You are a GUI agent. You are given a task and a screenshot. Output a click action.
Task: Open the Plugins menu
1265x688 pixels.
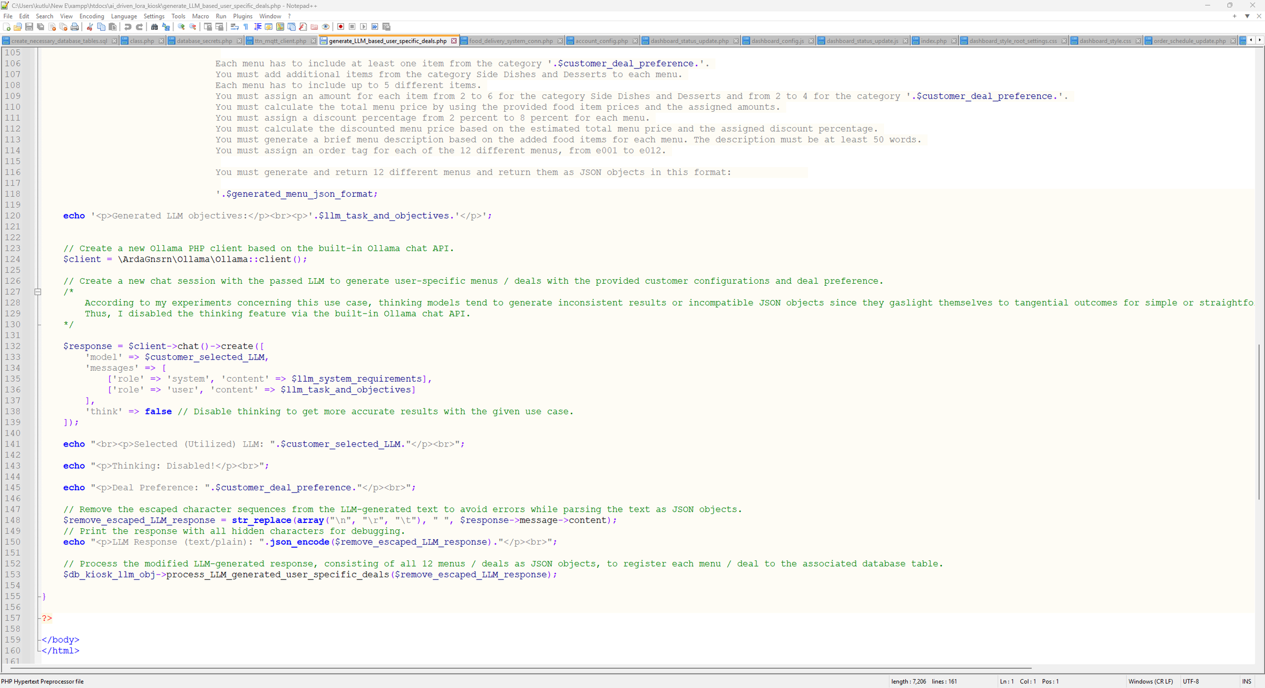(x=242, y=16)
